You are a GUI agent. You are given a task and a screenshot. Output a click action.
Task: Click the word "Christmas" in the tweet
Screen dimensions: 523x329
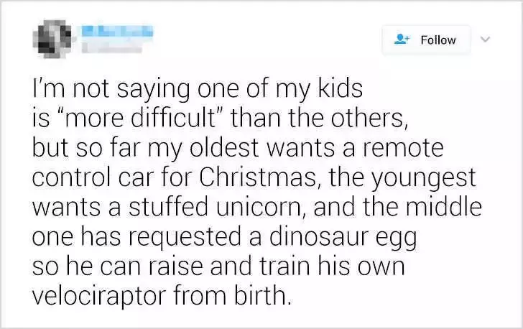(259, 177)
